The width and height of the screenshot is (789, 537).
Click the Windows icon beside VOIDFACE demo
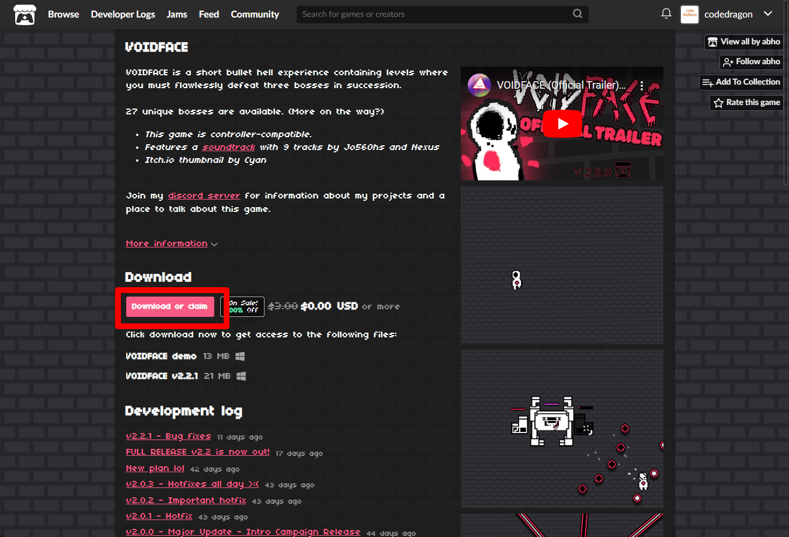point(240,356)
